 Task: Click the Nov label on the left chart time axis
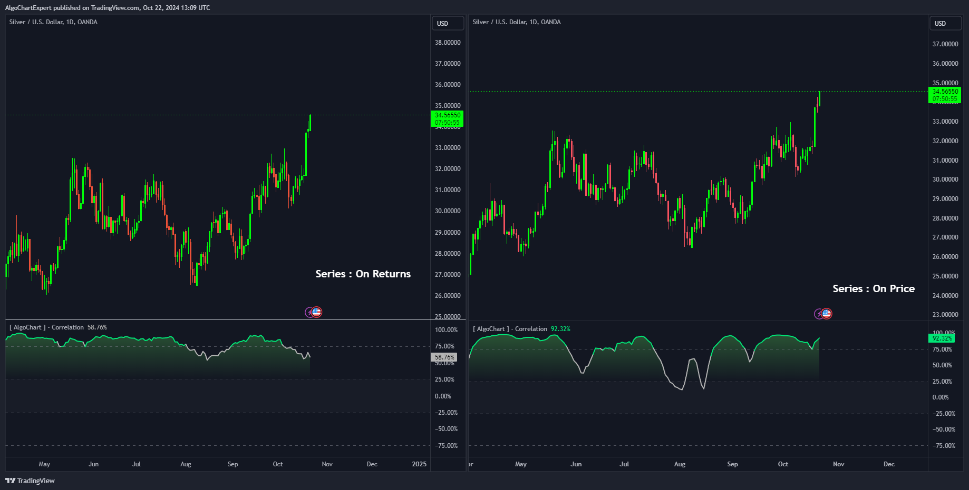click(x=327, y=464)
